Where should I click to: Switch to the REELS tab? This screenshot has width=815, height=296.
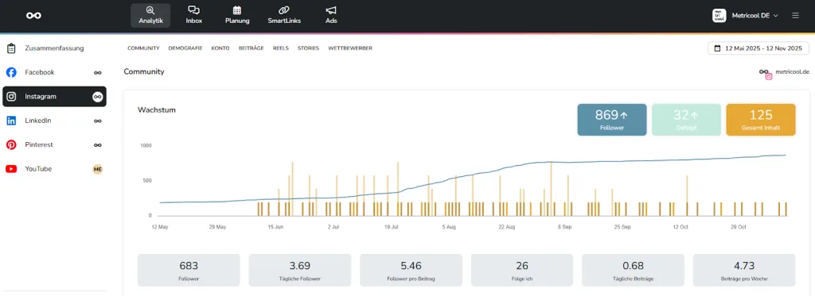(281, 48)
